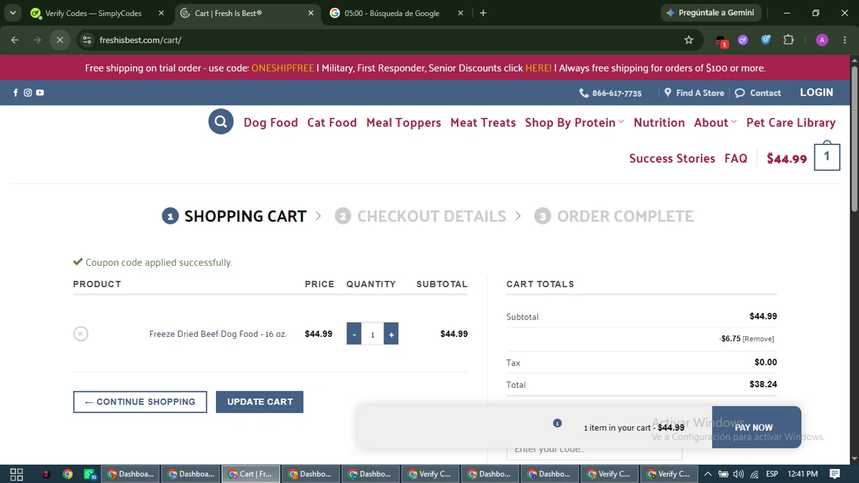Go forward in browser history
859x483 pixels.
(x=37, y=40)
